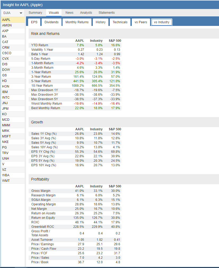Show the Monthly Returns sub-tab
Screen dimensions: 219x268
pyautogui.click(x=77, y=22)
